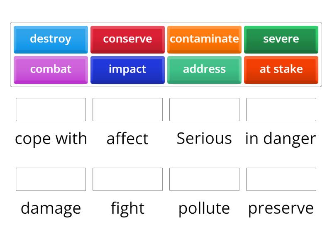Select the 'combat' word tile
332x249 pixels.
click(x=51, y=69)
